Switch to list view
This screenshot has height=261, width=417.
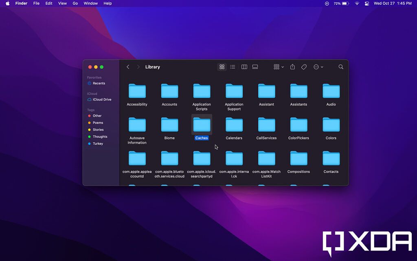[233, 66]
